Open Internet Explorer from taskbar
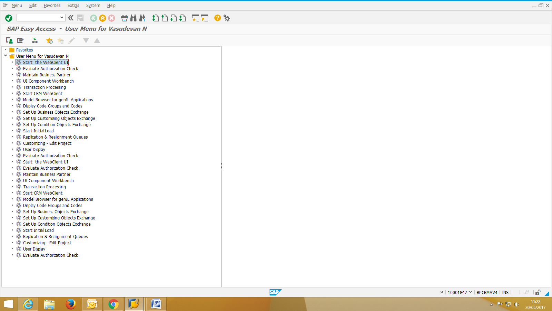This screenshot has height=311, width=552. (28, 304)
